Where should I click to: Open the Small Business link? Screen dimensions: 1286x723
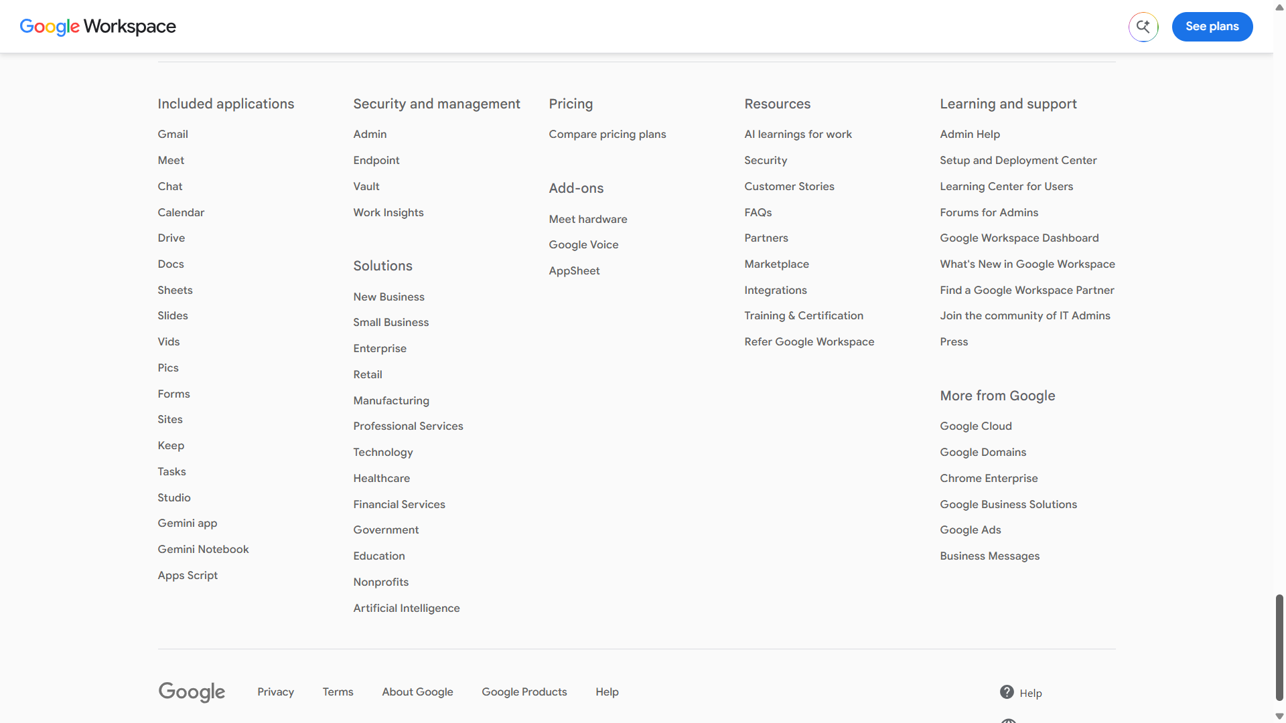point(391,323)
